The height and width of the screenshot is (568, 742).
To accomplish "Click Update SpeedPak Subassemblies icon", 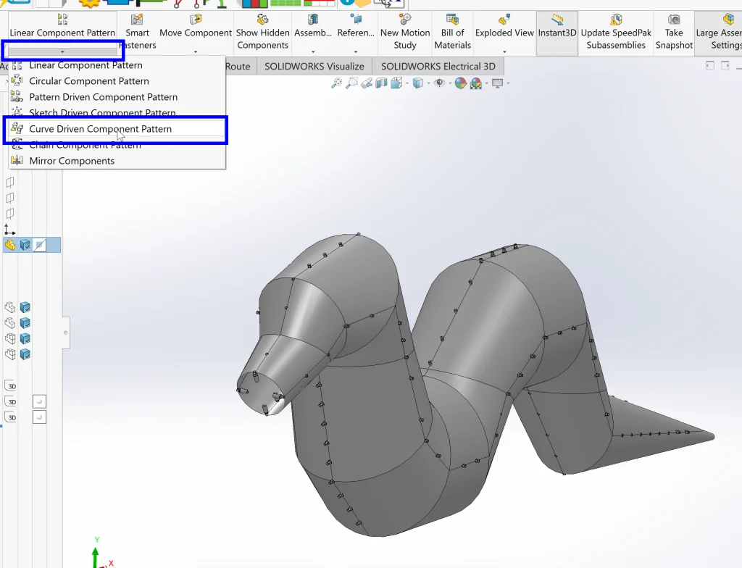I will point(616,20).
